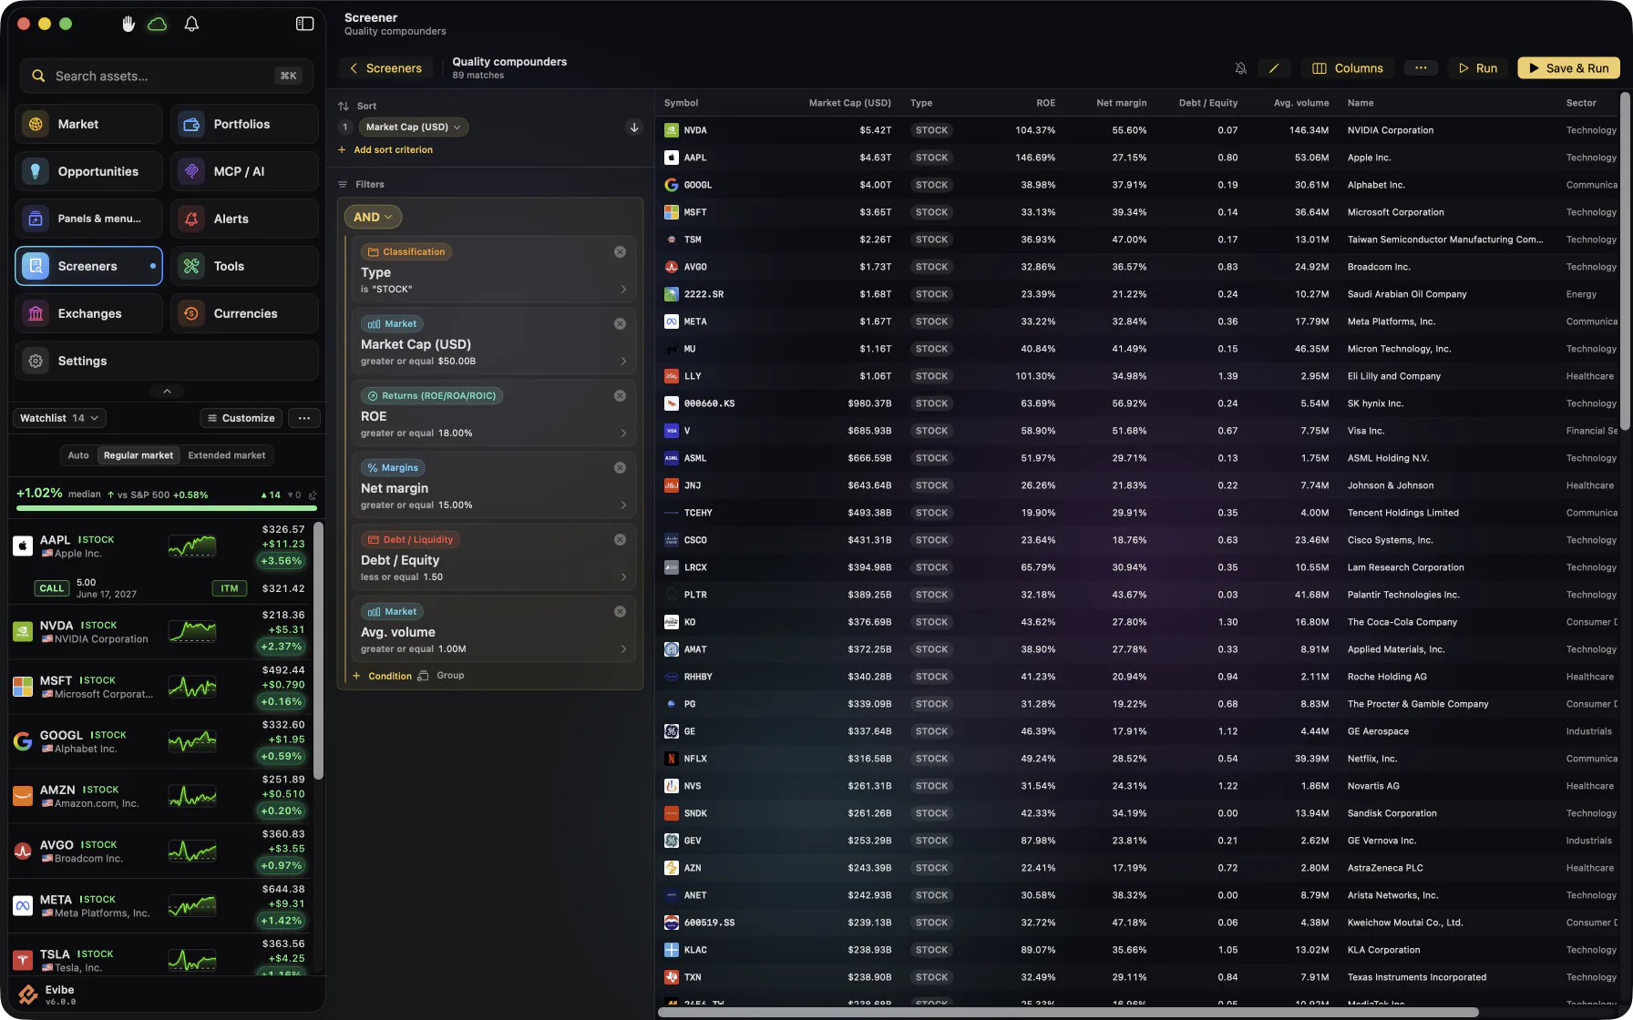Open Settings from the sidebar
The image size is (1633, 1020).
(x=167, y=361)
